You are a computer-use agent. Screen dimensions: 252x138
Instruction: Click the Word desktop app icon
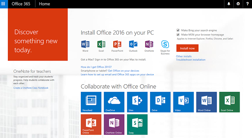tap(85, 44)
